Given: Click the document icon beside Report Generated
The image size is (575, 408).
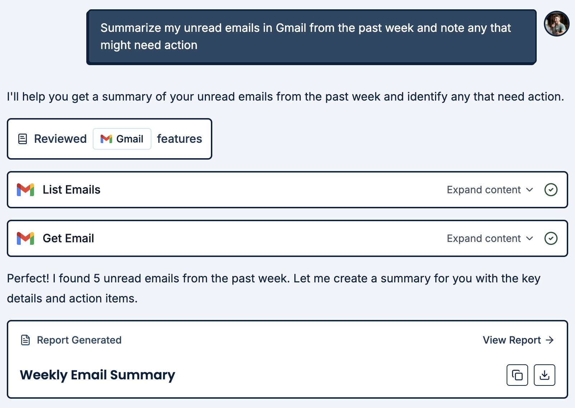Looking at the screenshot, I should (x=25, y=340).
